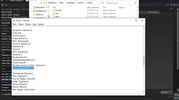The image size is (179, 100).
Task: Select Panzar in Steam library
Action: click(x=4, y=34)
